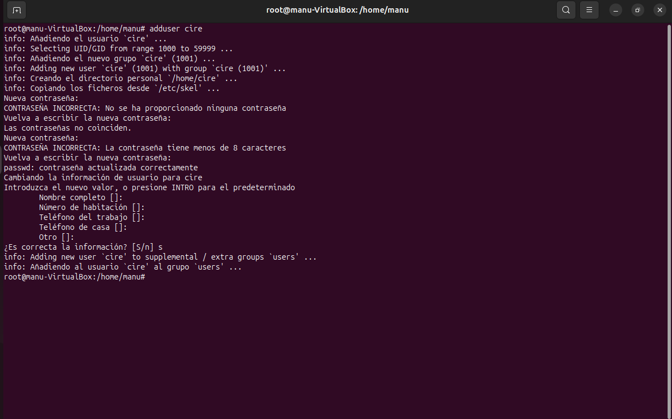Click the 'Número de habitación []' line
The height and width of the screenshot is (419, 672).
[92, 207]
